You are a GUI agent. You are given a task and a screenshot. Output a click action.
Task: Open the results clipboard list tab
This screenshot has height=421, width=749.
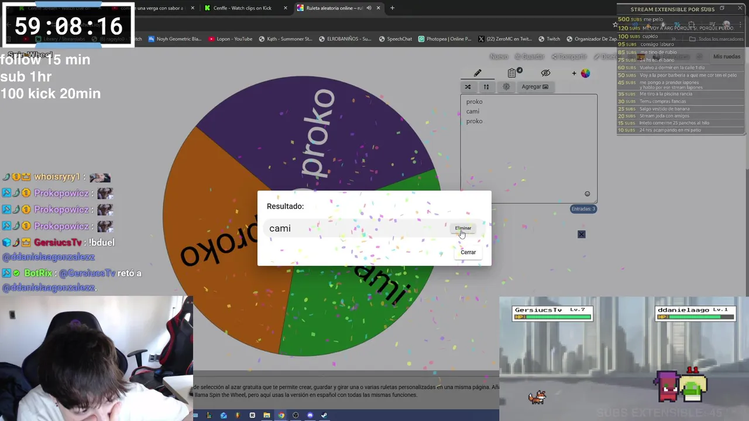click(512, 73)
